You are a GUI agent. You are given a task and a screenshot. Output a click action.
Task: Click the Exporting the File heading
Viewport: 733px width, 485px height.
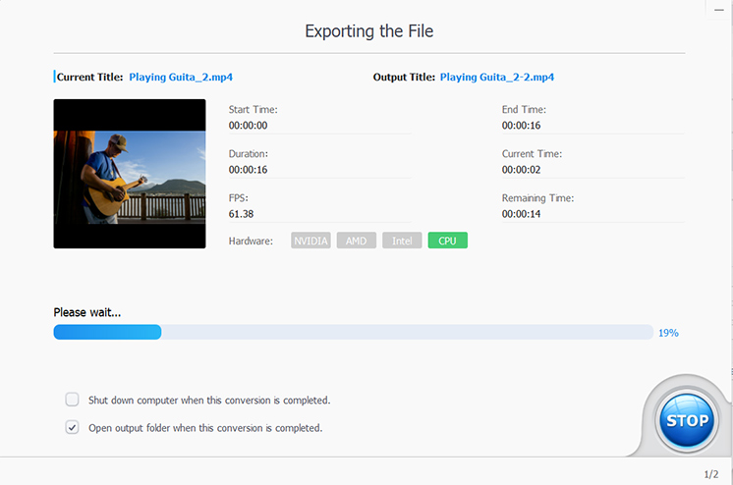pyautogui.click(x=368, y=31)
